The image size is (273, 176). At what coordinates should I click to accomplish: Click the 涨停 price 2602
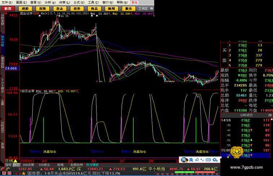243,100
